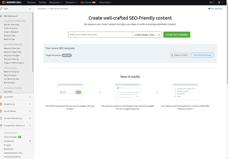Click the sidebar vertical scrollbar
This screenshot has width=228, height=159.
point(33,42)
